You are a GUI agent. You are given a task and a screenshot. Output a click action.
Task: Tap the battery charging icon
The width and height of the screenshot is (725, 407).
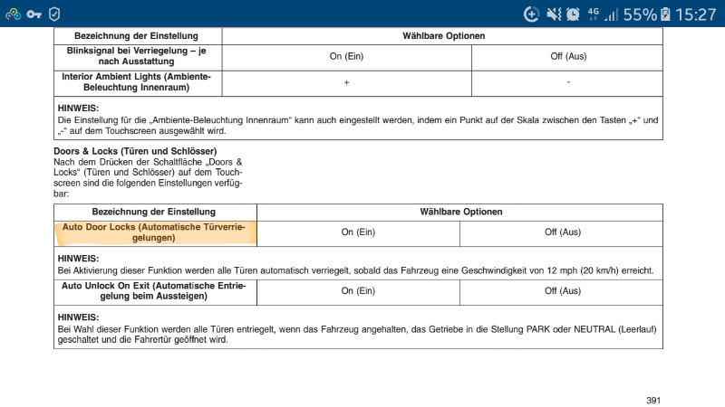(667, 14)
